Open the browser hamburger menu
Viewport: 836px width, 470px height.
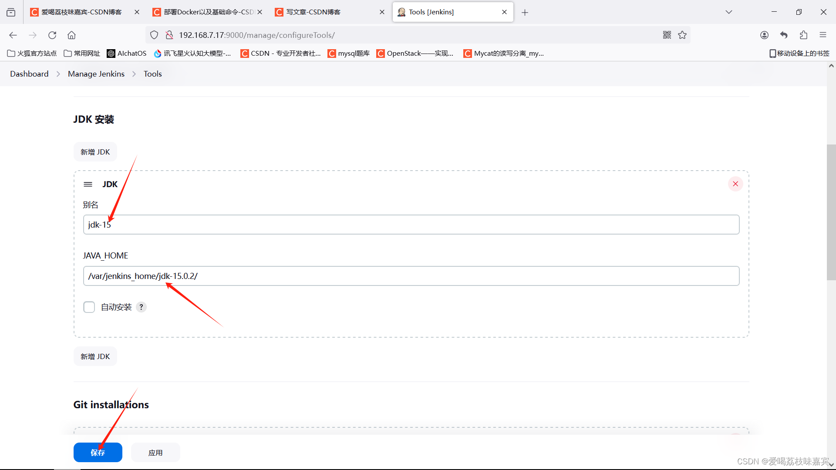click(823, 35)
